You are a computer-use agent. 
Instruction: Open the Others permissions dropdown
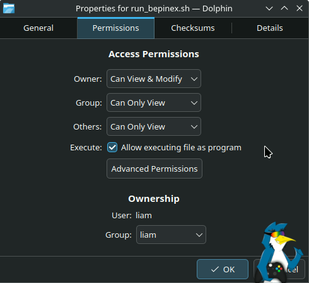click(x=154, y=126)
